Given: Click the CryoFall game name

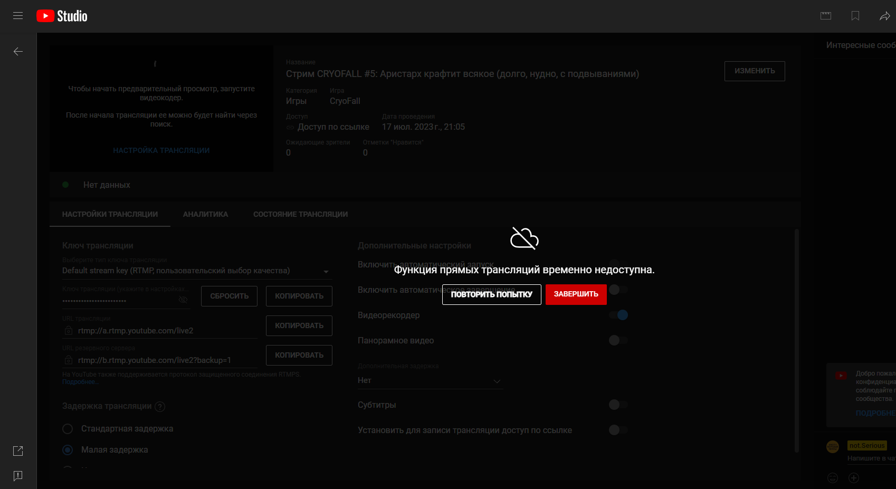Looking at the screenshot, I should [x=345, y=101].
